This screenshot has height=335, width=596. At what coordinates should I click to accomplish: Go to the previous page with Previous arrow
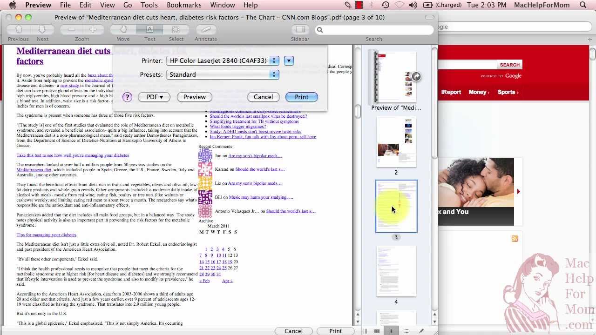19,29
